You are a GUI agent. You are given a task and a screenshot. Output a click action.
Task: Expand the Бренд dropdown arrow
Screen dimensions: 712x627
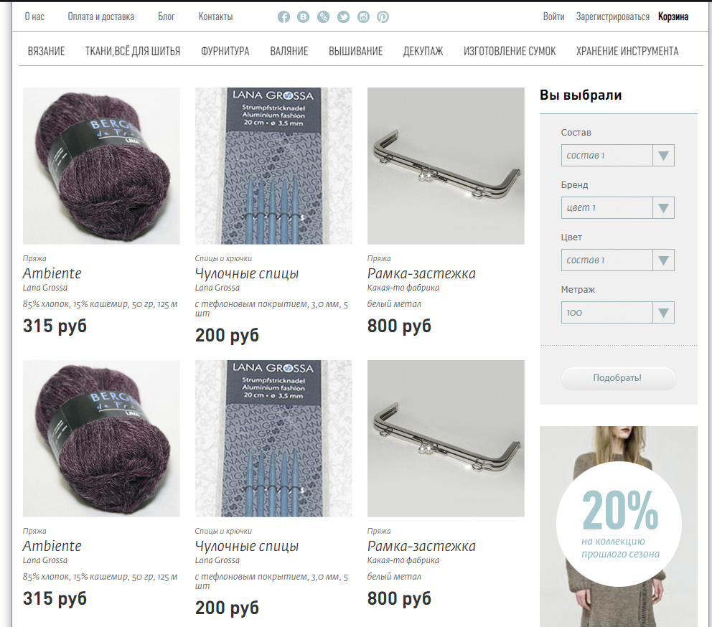click(663, 208)
